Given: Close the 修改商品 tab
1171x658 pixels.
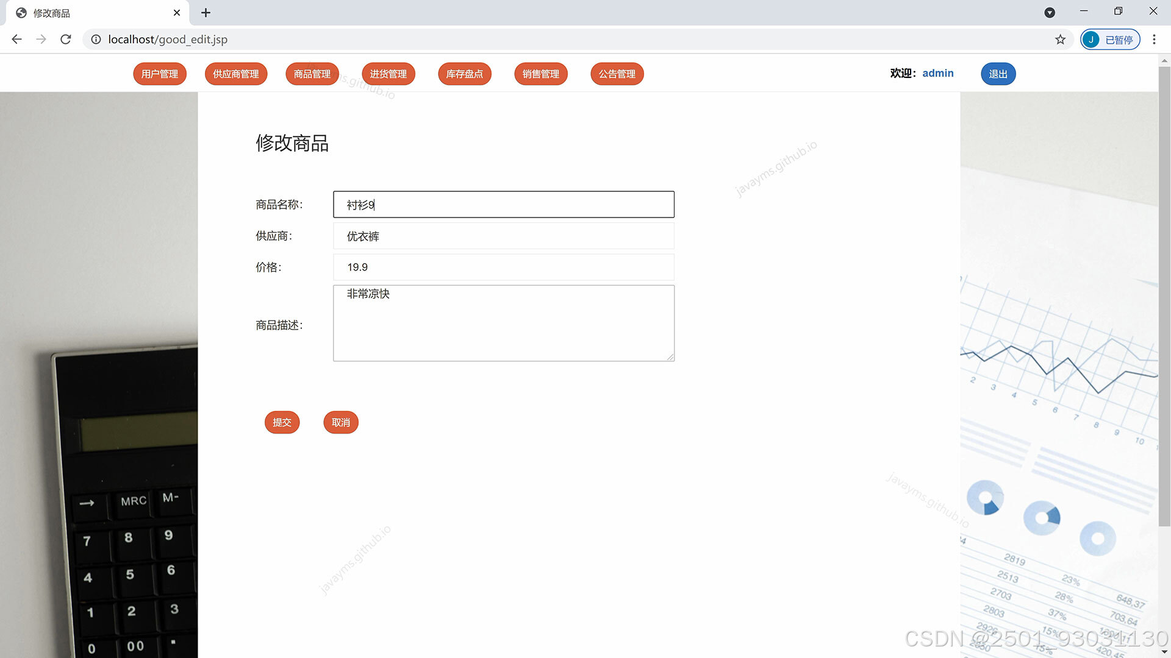Looking at the screenshot, I should tap(177, 12).
